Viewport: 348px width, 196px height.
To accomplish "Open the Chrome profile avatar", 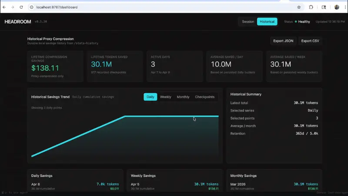I will [x=337, y=7].
